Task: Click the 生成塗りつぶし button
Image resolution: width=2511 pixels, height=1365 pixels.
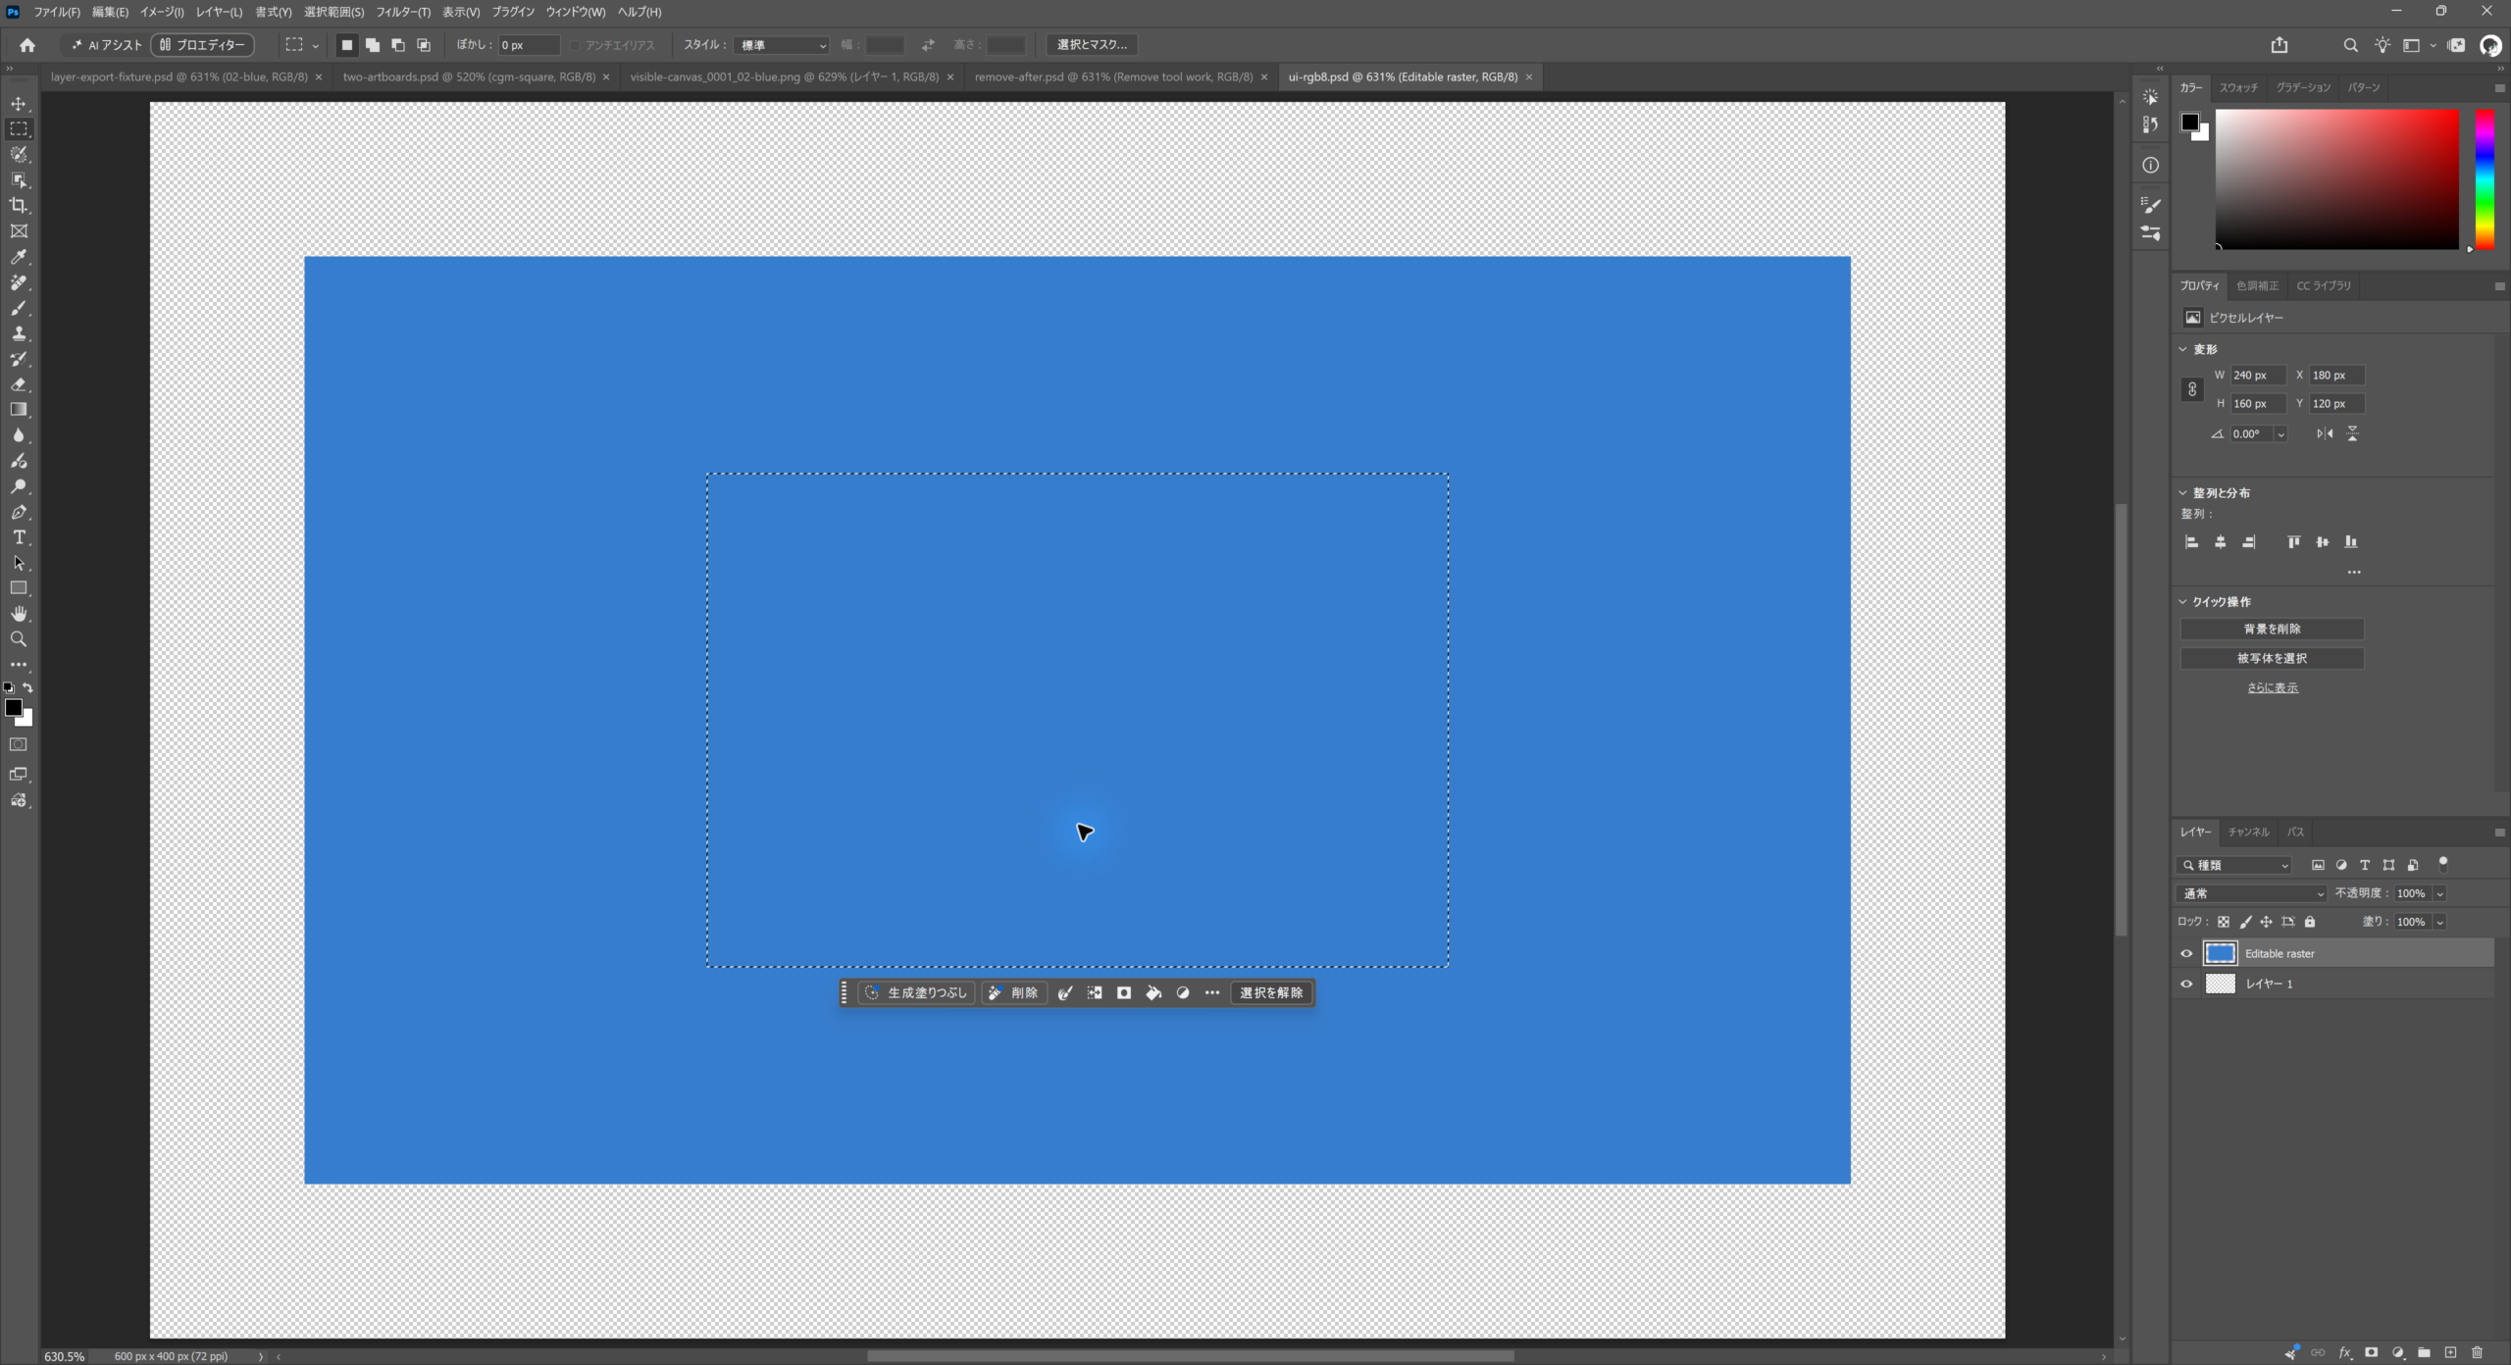Action: click(917, 993)
